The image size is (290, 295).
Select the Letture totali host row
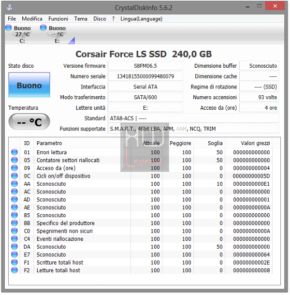(x=141, y=270)
